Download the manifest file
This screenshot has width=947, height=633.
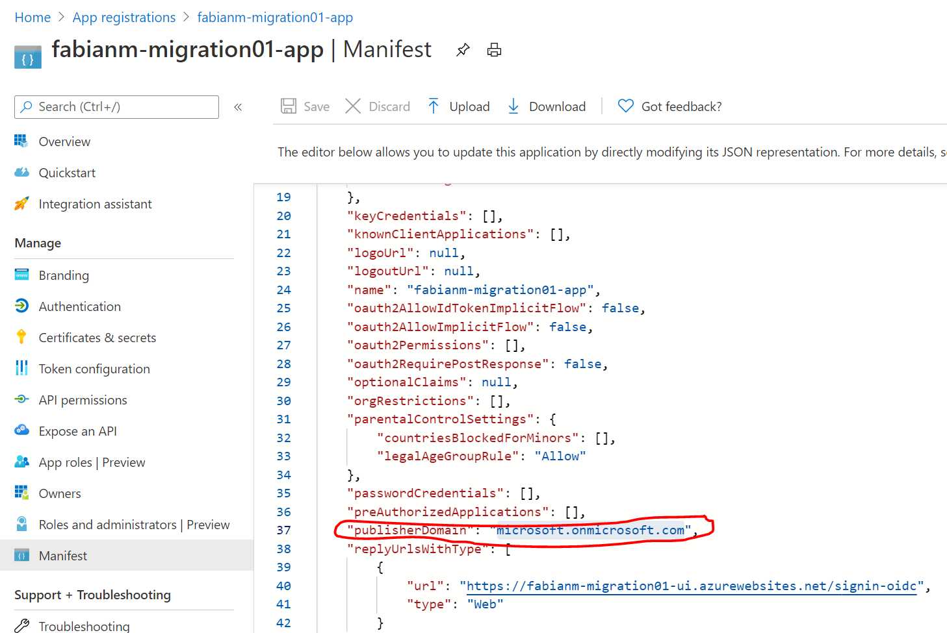click(547, 106)
